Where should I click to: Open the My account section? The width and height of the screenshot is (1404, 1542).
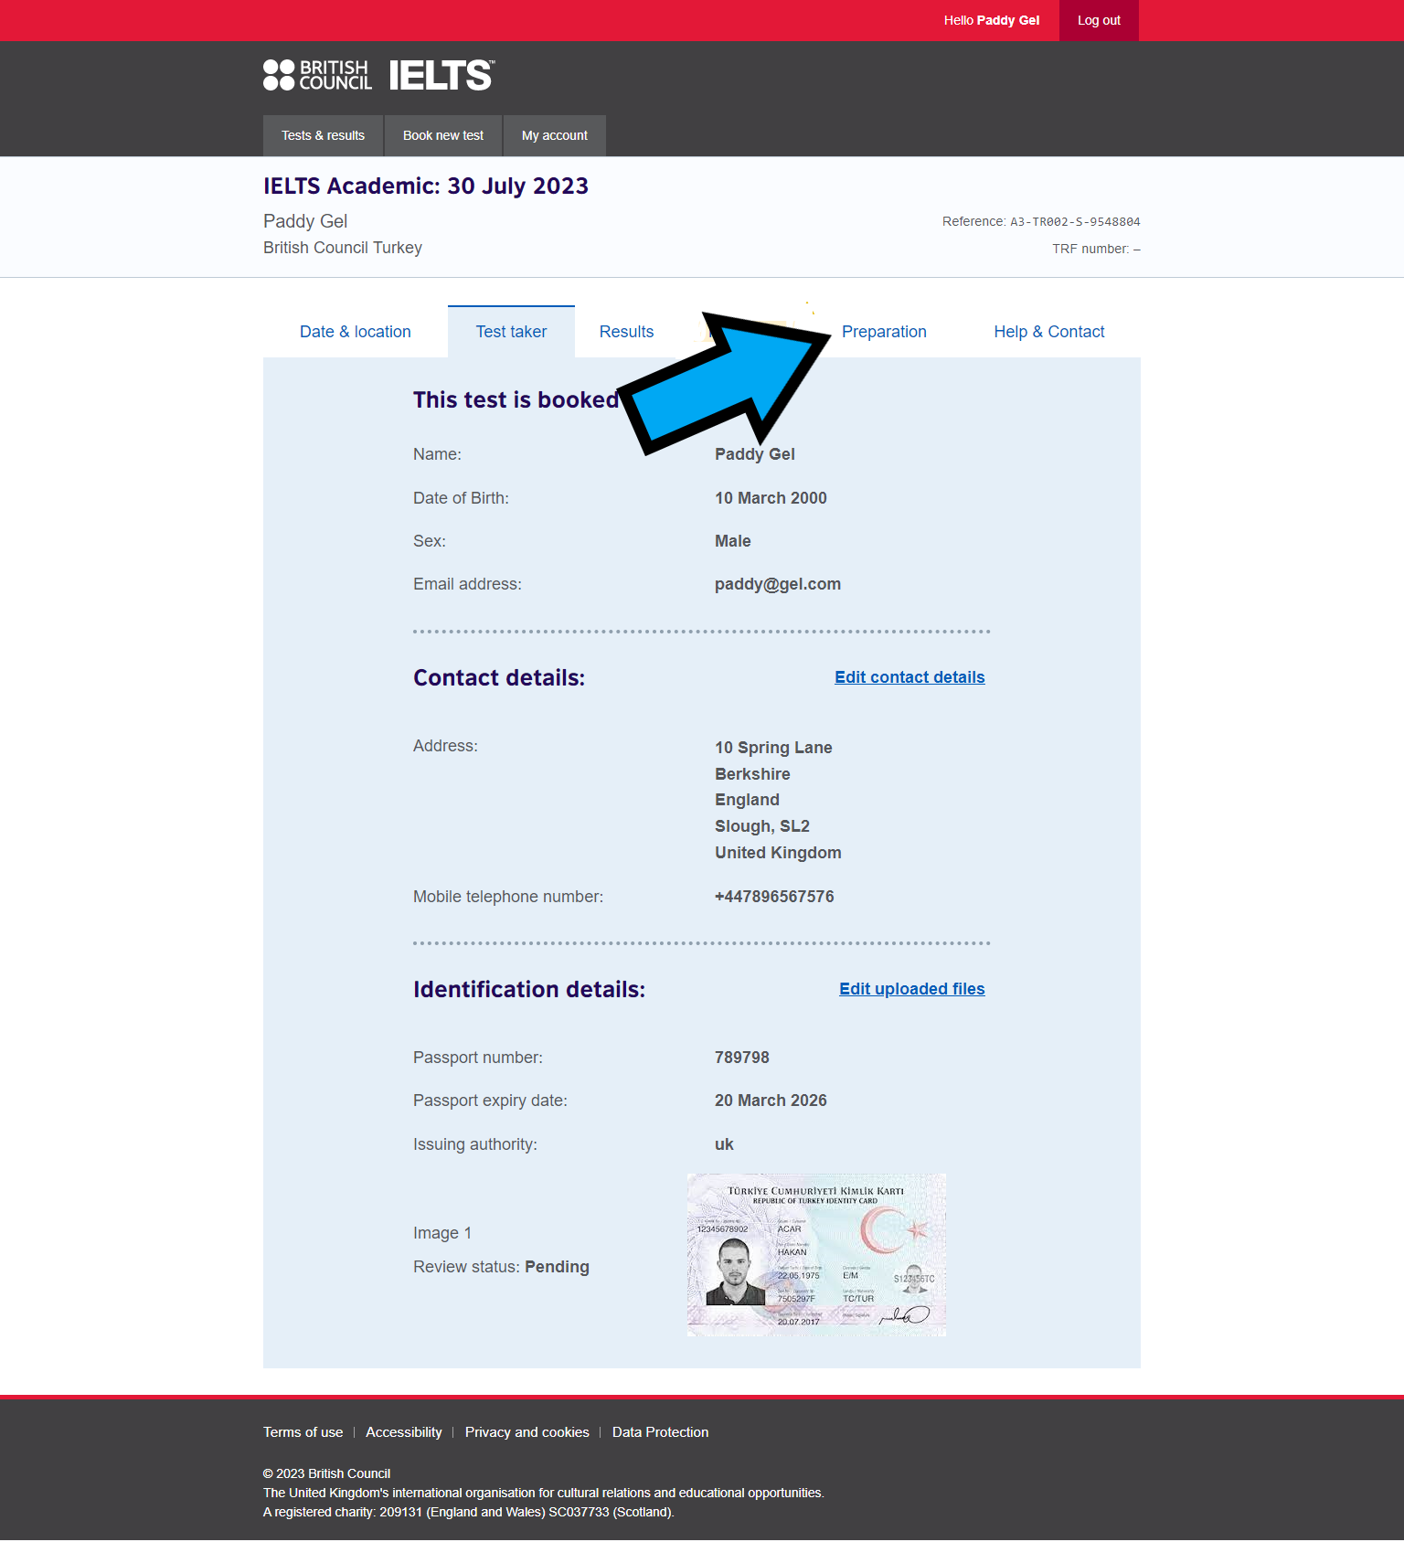click(554, 135)
